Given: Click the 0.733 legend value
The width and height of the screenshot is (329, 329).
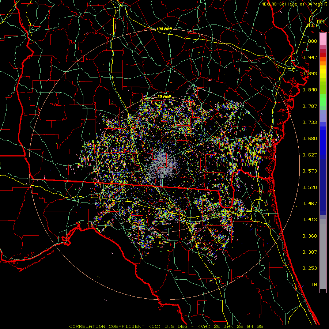Looking at the screenshot, I should (310, 122).
